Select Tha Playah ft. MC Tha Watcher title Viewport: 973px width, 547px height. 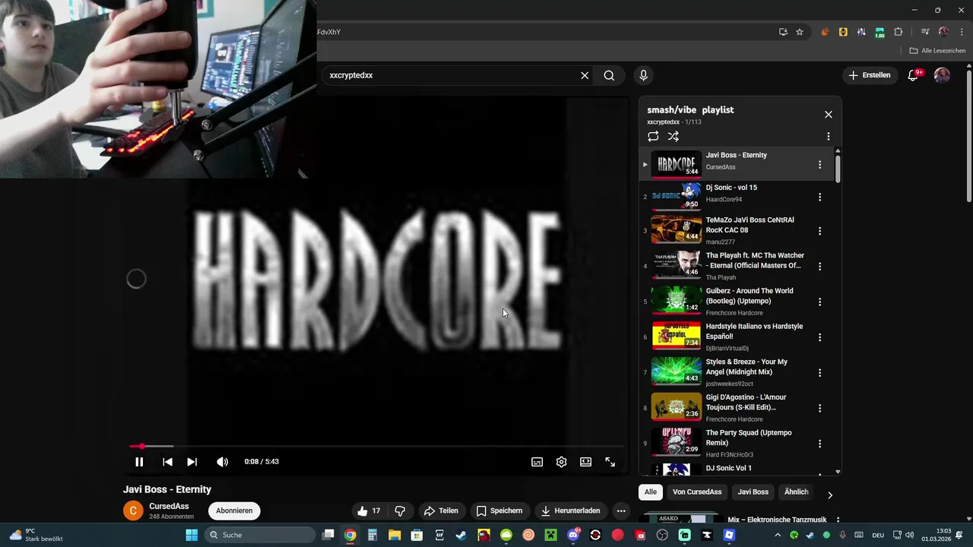pyautogui.click(x=755, y=261)
